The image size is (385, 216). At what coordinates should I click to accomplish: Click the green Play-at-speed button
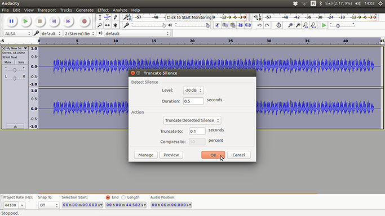point(324,25)
